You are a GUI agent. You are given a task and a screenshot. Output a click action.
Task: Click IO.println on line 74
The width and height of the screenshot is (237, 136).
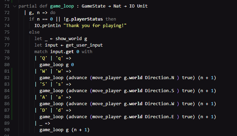(48, 26)
